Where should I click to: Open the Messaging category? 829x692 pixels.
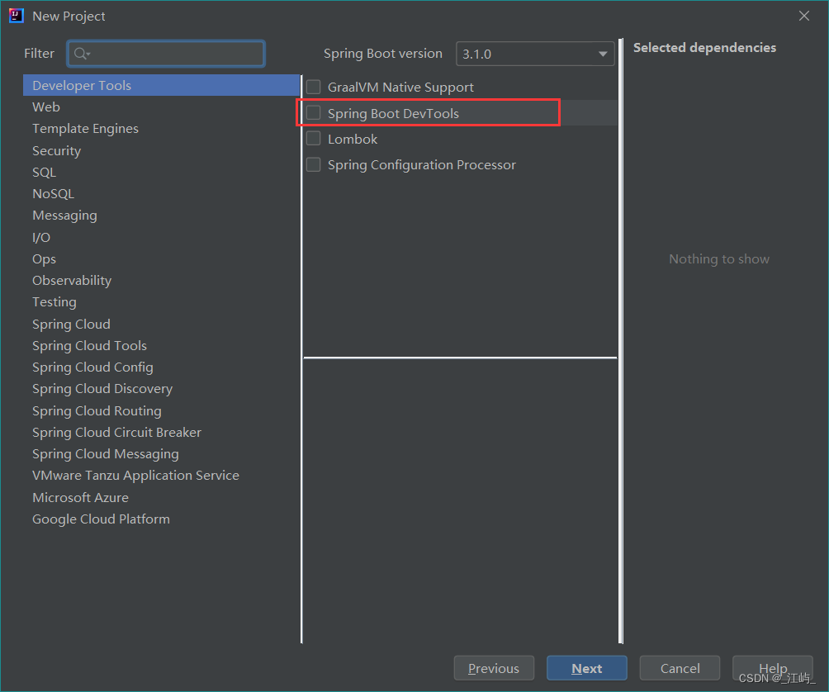(x=161, y=216)
